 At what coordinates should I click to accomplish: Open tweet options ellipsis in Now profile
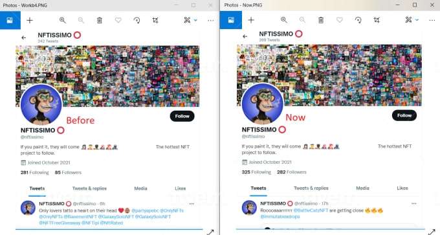click(414, 203)
